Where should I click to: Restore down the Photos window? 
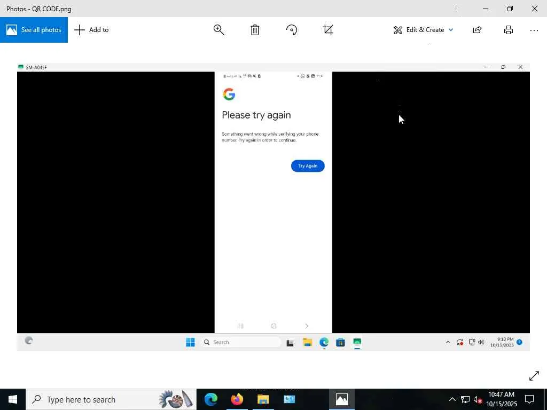[x=510, y=9]
